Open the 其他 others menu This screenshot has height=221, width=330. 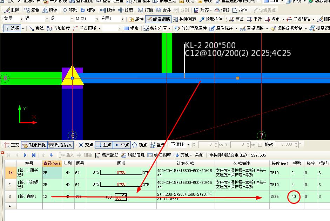click(183, 155)
